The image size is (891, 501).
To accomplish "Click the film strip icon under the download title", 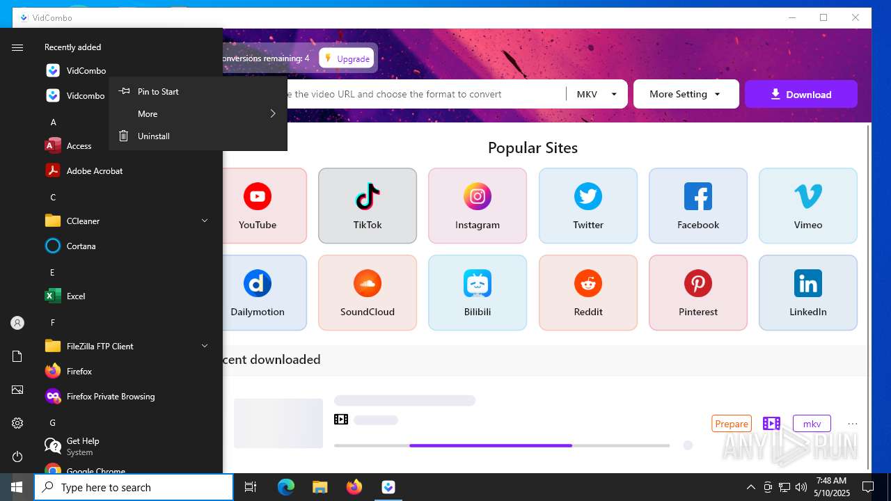I will click(341, 420).
